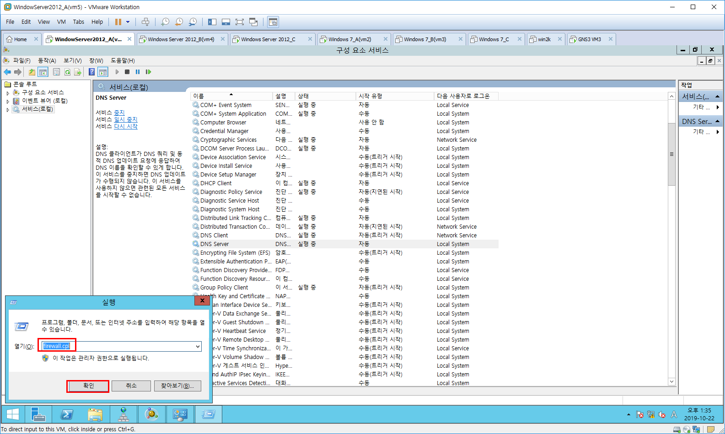Toggle console view icon in VMware toolbar
Screen dimensions: 725x434
click(x=273, y=22)
